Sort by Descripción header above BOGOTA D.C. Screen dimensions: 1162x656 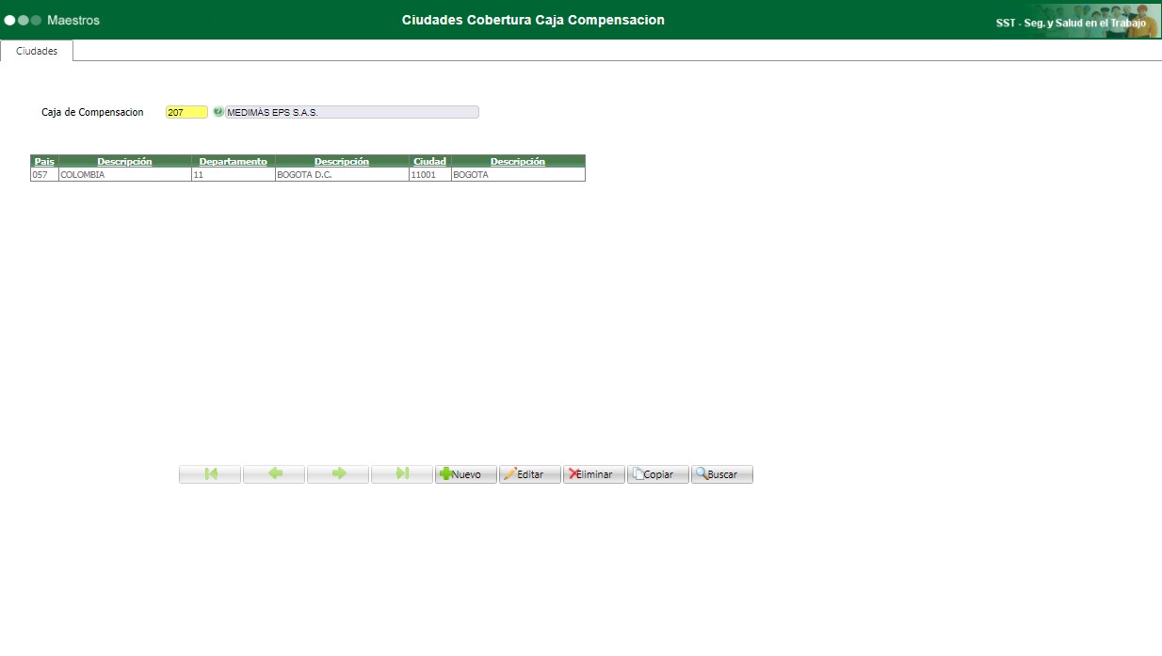pos(342,161)
